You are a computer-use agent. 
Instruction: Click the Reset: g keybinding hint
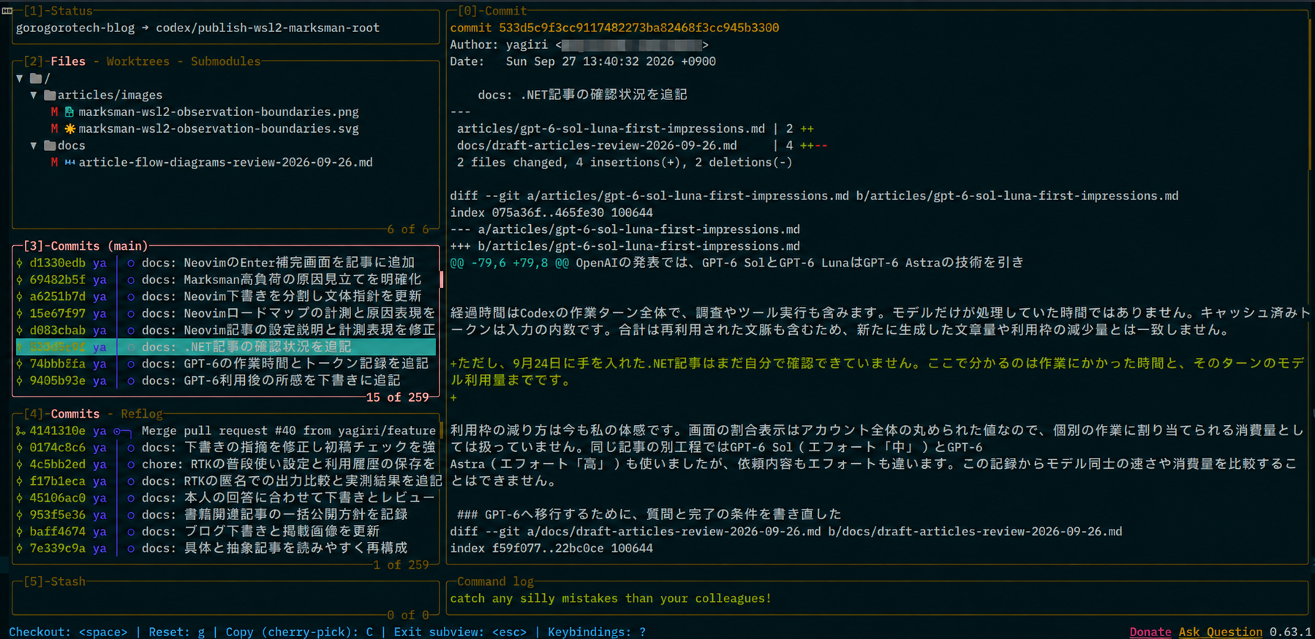(176, 632)
